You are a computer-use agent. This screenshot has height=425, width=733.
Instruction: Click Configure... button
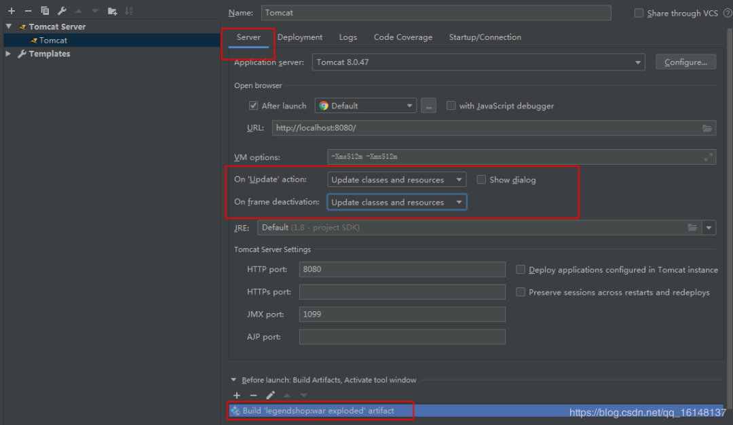[x=685, y=62]
